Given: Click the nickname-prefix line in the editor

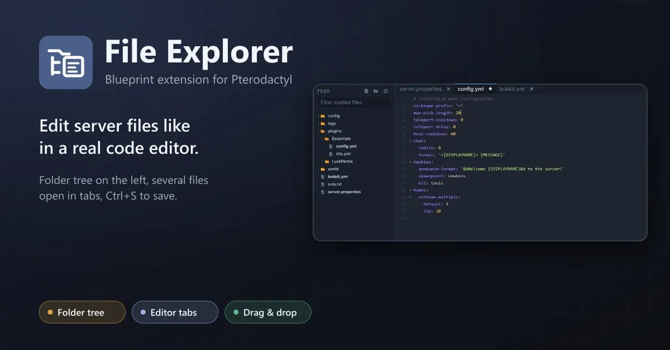Looking at the screenshot, I should [438, 106].
